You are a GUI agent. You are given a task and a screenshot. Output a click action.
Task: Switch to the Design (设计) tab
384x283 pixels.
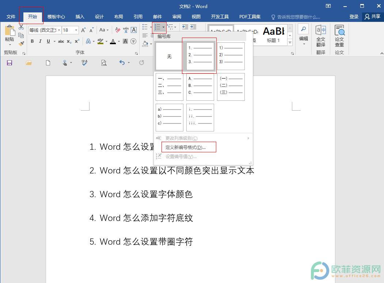coord(99,17)
